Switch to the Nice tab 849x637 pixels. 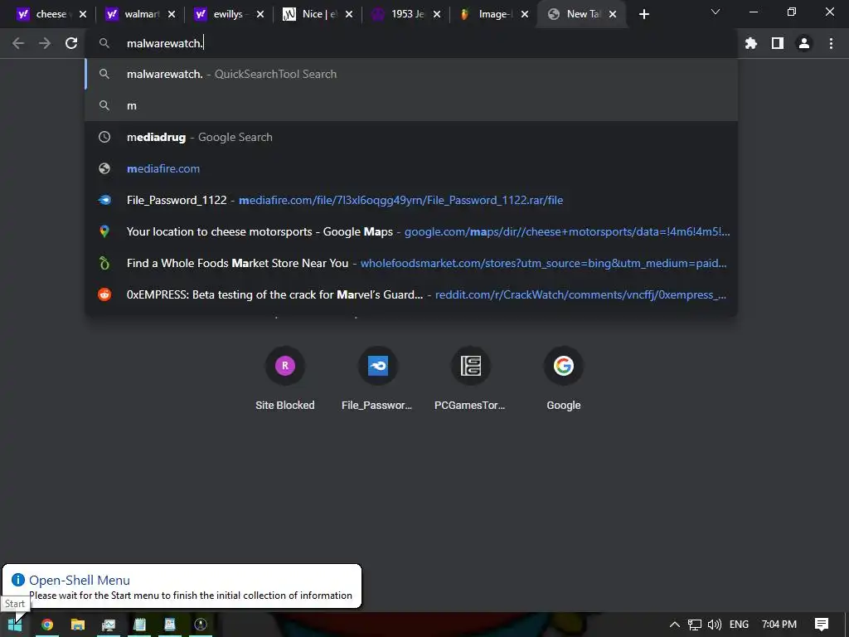point(310,14)
